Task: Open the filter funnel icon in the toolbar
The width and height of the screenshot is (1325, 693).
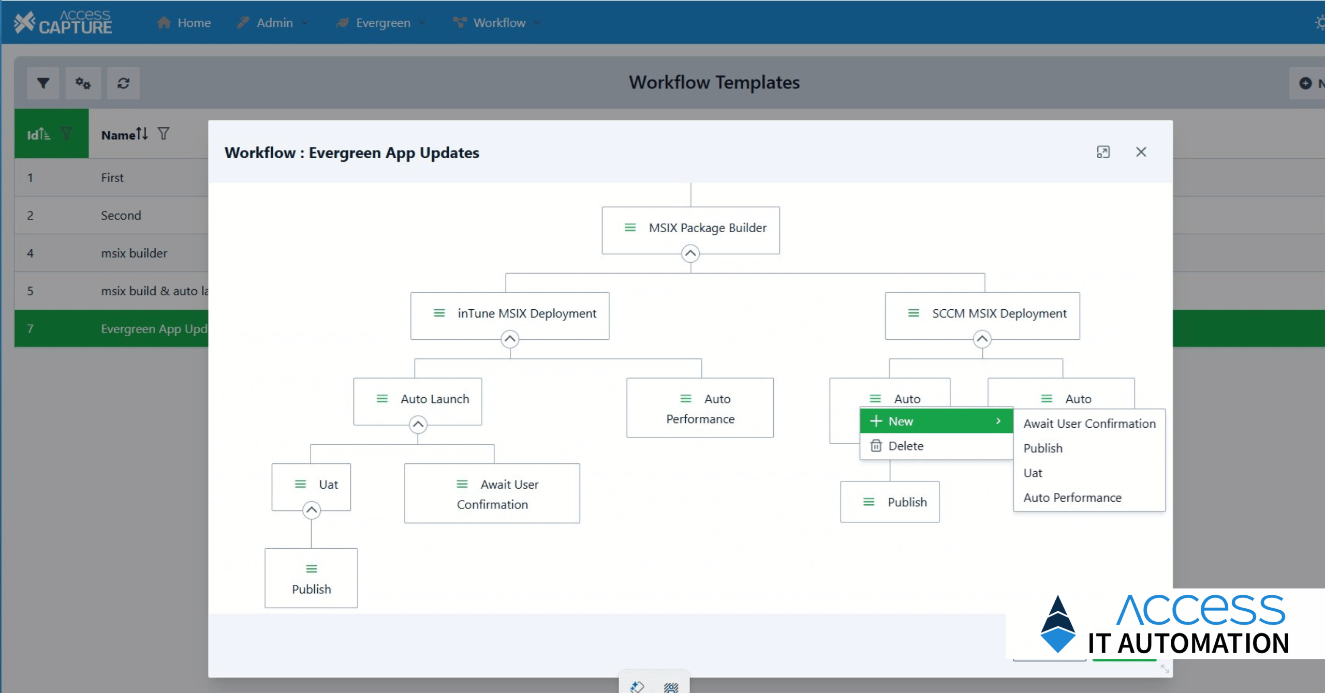Action: click(43, 83)
